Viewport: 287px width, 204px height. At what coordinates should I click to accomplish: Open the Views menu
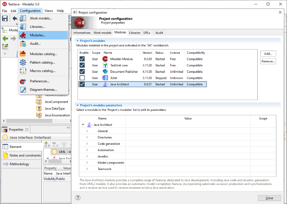(49, 11)
